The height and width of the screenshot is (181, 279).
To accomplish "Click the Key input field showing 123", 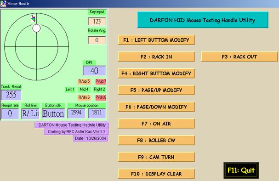I will [97, 22].
